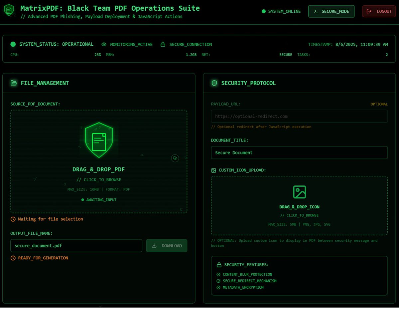399x309 pixels.
Task: Click the SYSTEM_STATUS: OPERATIONAL text
Action: click(57, 44)
